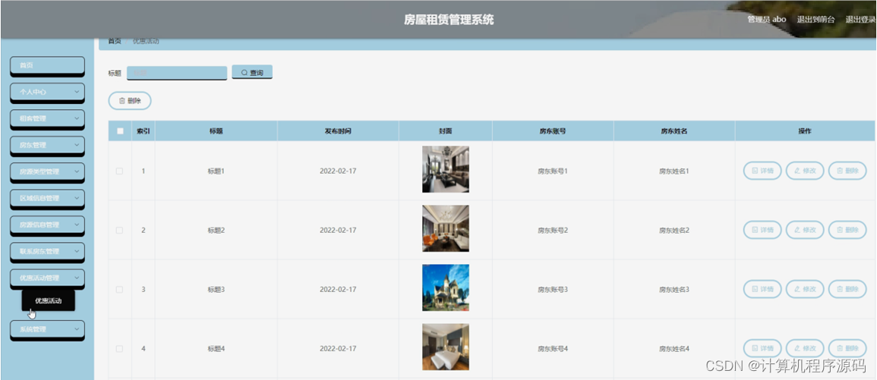The height and width of the screenshot is (380, 877).
Task: Open the cover thumbnail of 标题1
Action: coord(446,169)
